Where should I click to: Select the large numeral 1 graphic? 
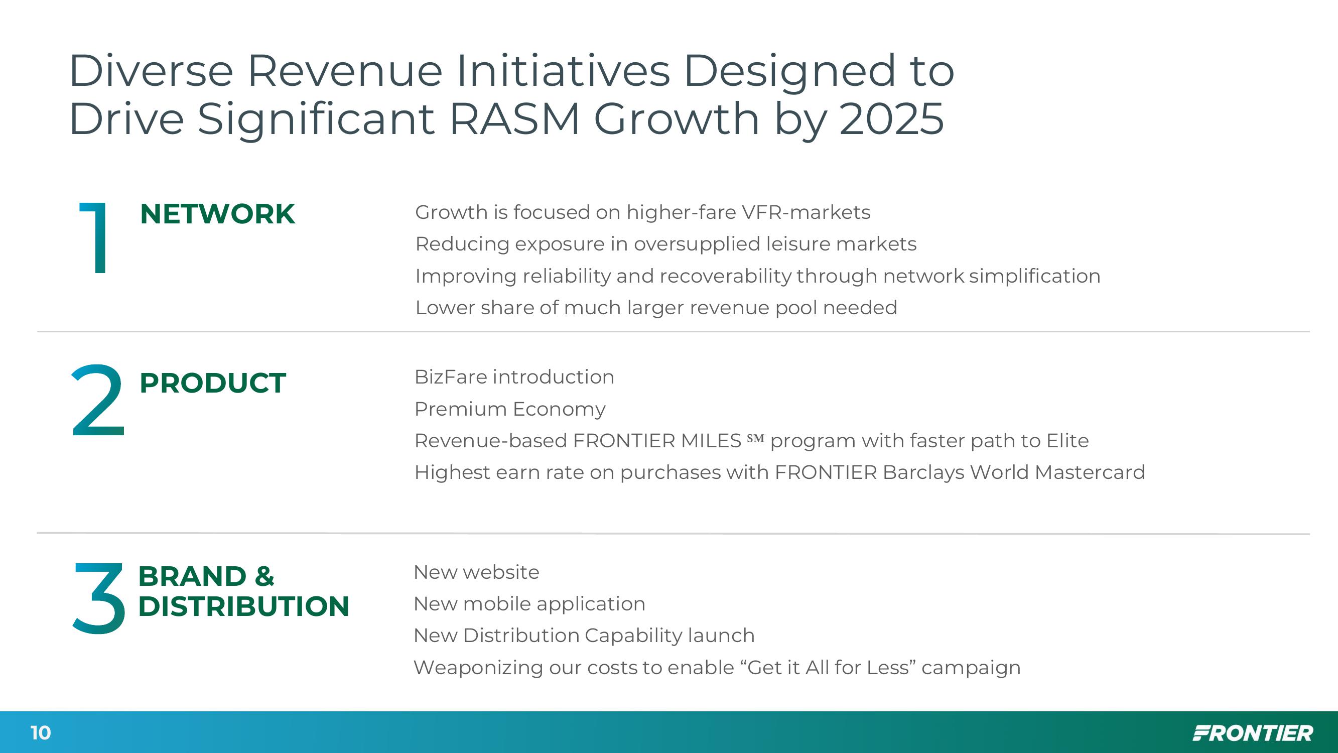(x=94, y=238)
